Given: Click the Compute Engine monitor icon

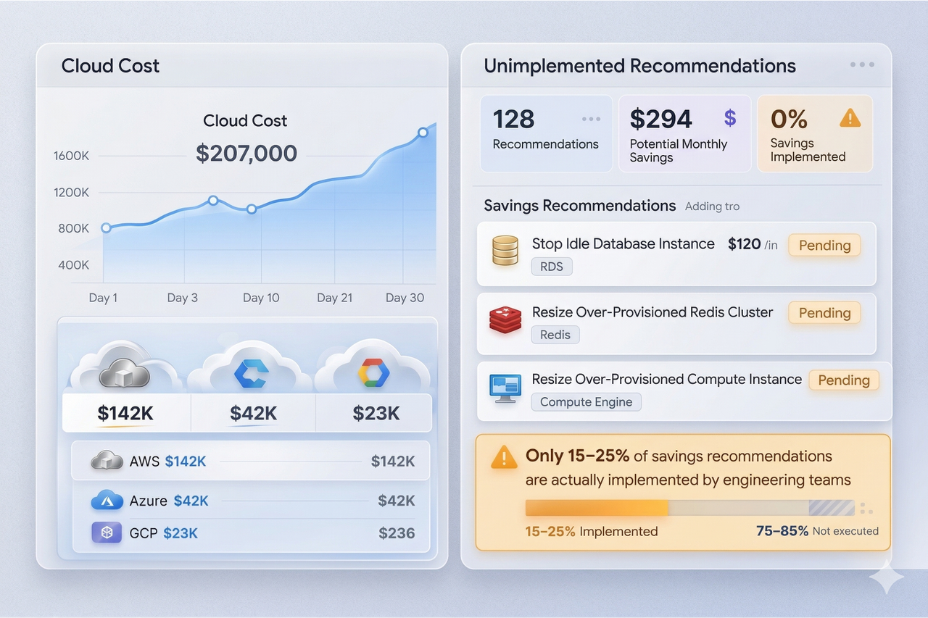Looking at the screenshot, I should coord(504,382).
